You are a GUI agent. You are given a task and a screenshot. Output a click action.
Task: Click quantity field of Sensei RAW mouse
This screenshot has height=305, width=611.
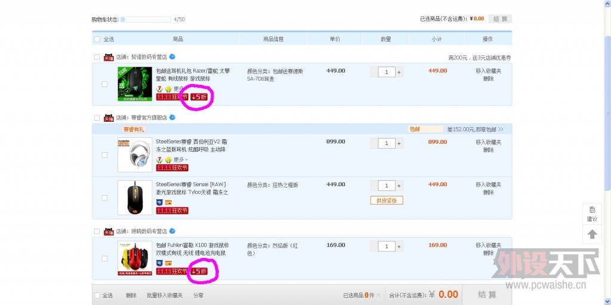387,186
